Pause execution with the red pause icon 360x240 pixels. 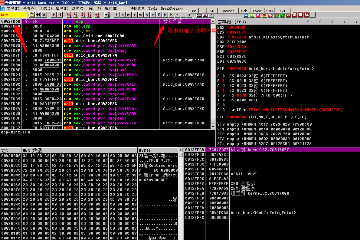pos(60,15)
